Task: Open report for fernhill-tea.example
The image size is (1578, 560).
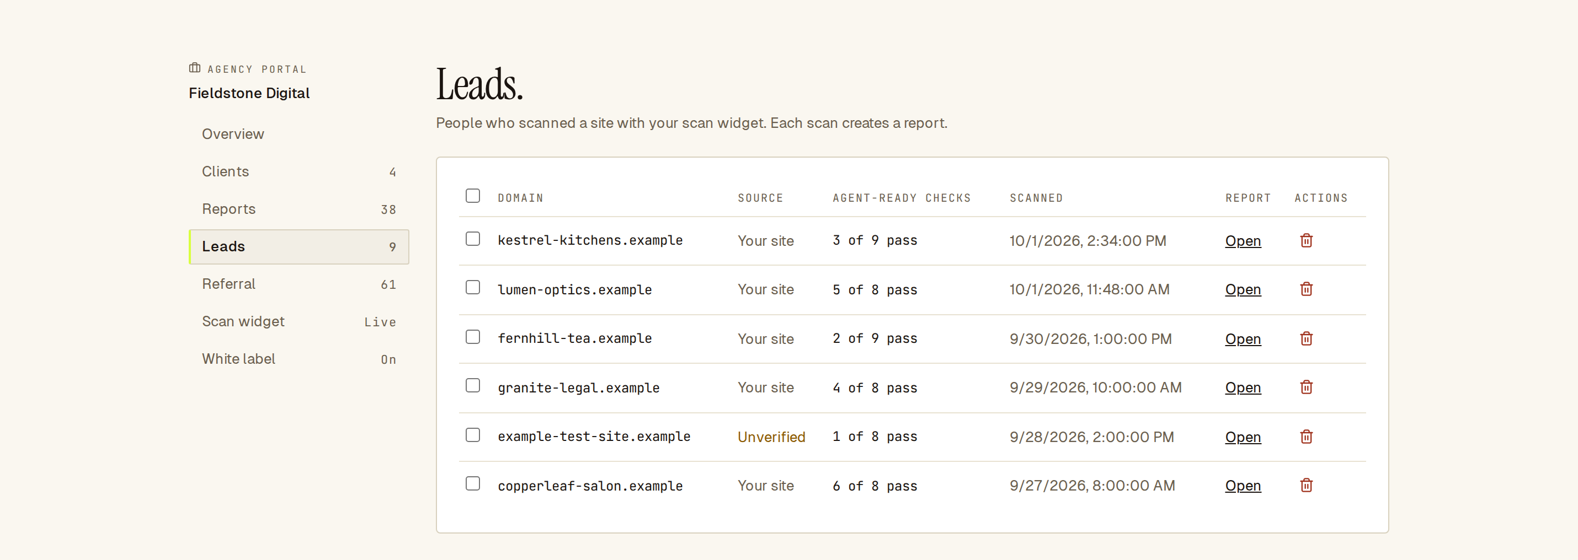Action: [1243, 339]
